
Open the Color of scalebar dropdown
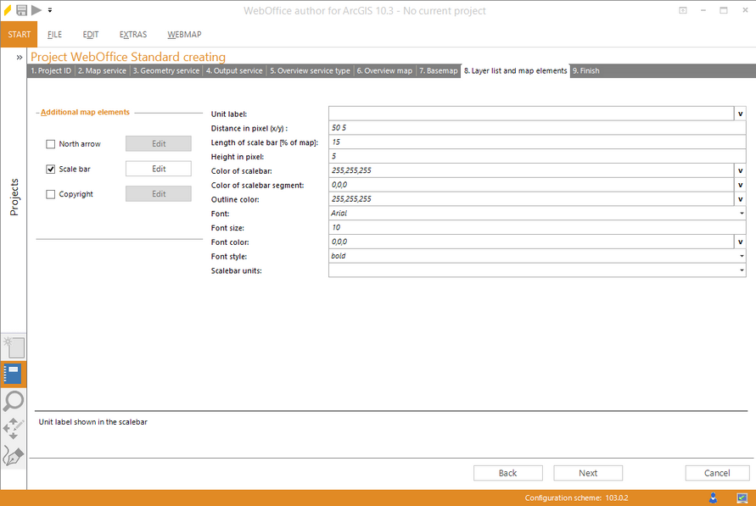741,170
